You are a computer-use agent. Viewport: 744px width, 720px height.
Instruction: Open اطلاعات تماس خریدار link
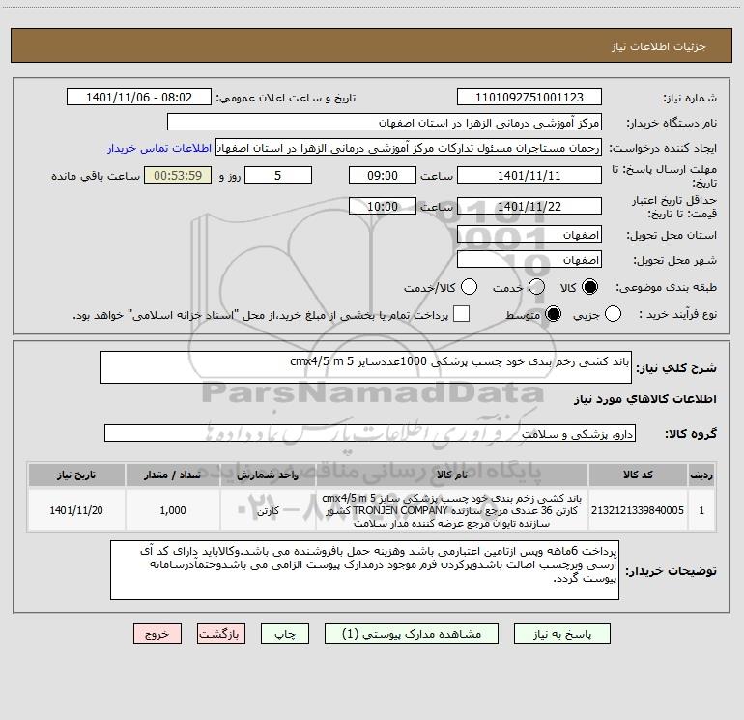[159, 148]
